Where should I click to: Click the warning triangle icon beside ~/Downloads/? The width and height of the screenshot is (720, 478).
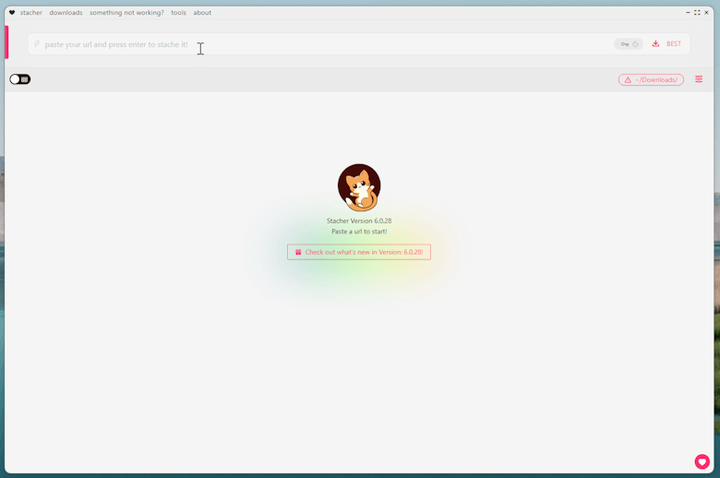pyautogui.click(x=628, y=80)
